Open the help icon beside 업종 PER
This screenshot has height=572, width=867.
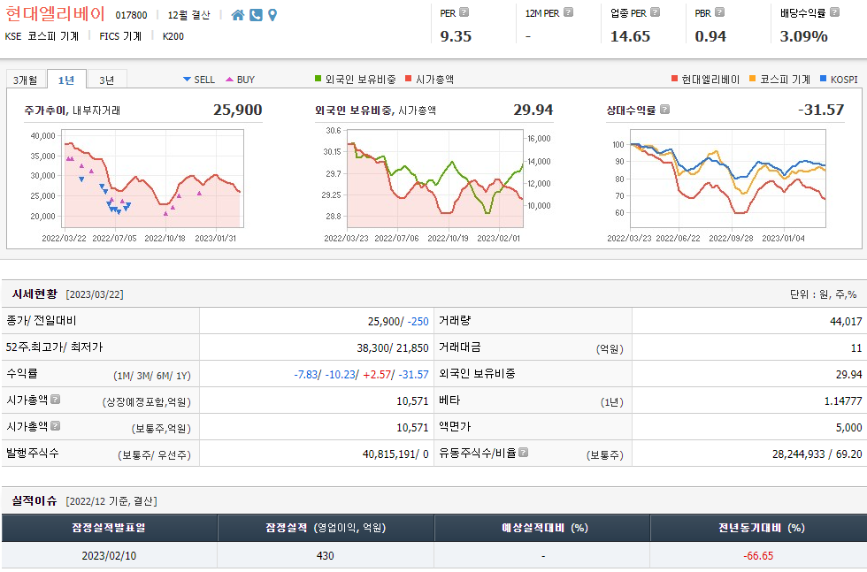[x=655, y=12]
